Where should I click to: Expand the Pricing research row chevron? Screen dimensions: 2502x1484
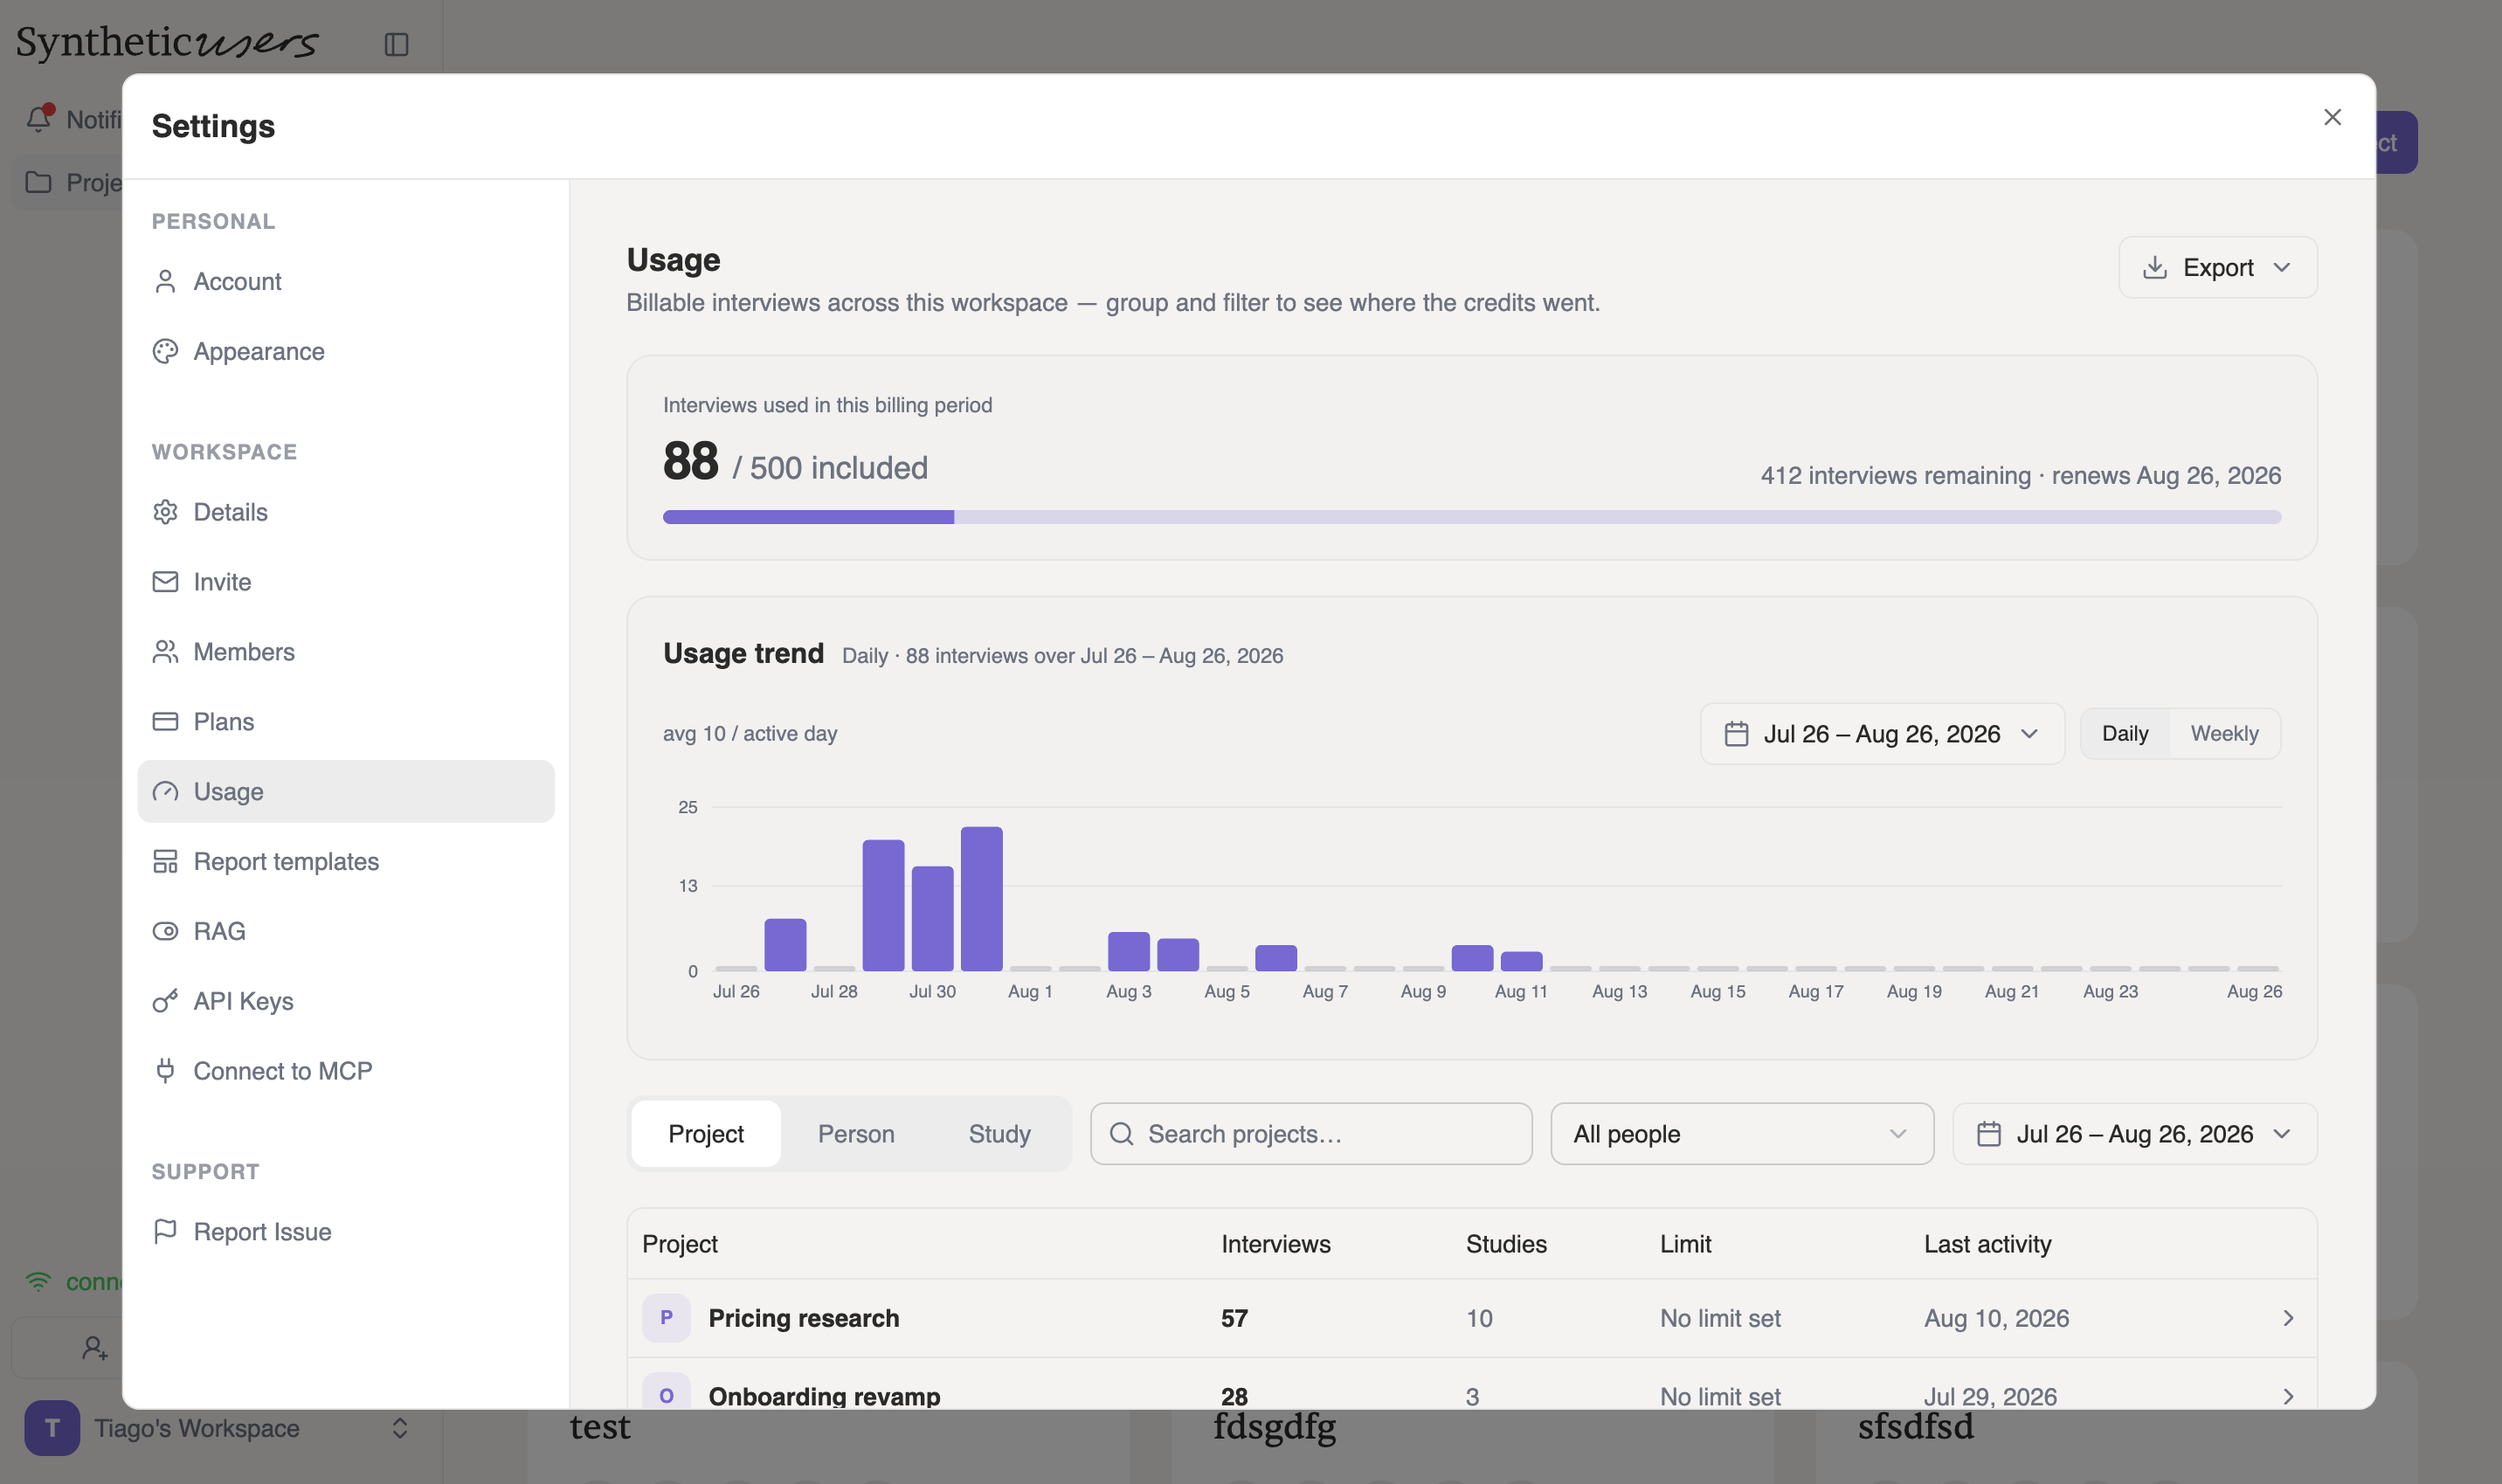click(x=2288, y=1318)
